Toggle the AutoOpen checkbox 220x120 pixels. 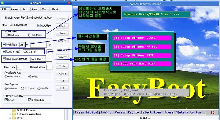pyautogui.click(x=39, y=26)
